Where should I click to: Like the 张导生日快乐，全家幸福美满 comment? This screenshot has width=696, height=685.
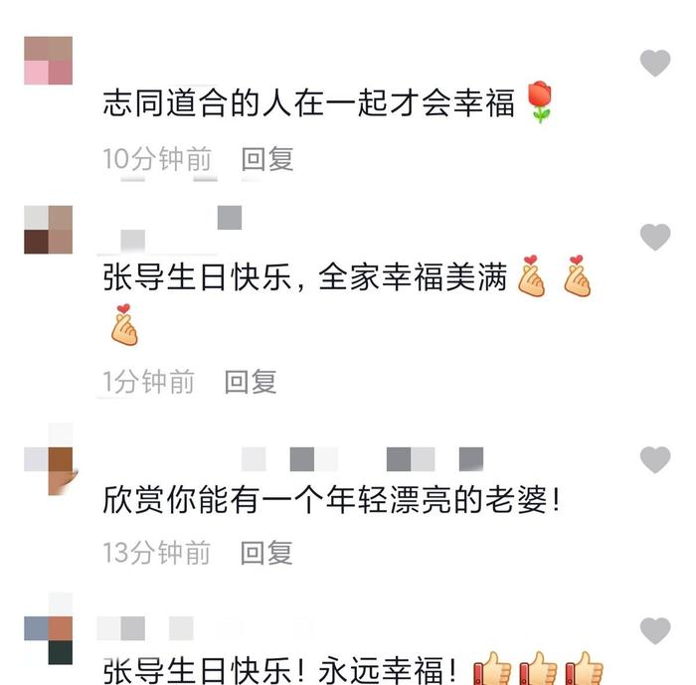click(654, 237)
